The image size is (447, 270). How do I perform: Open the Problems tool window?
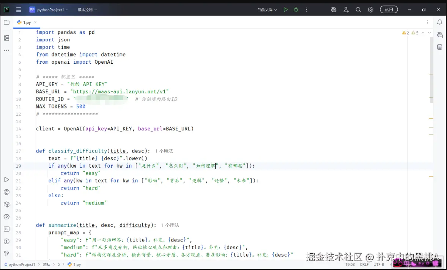pyautogui.click(x=6, y=242)
